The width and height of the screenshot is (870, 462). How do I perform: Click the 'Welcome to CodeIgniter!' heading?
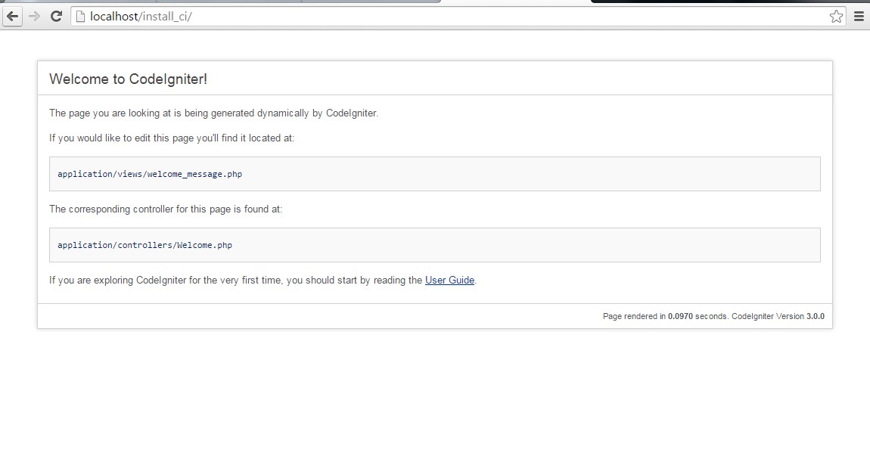click(128, 79)
